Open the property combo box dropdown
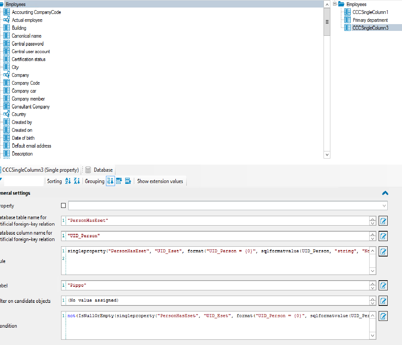 tap(384, 205)
